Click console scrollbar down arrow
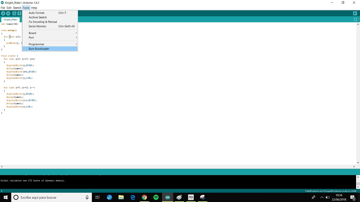Image resolution: width=360 pixels, height=202 pixels. (358, 187)
